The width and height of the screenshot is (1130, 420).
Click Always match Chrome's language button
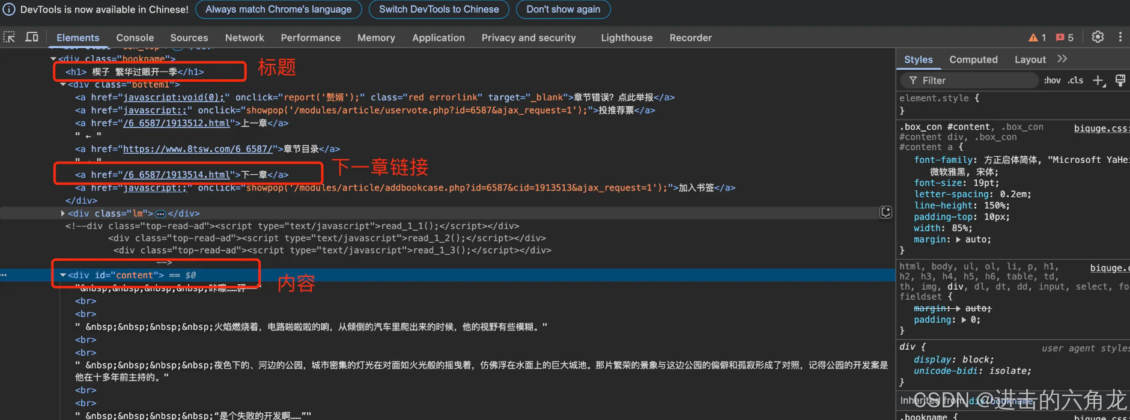pyautogui.click(x=279, y=10)
